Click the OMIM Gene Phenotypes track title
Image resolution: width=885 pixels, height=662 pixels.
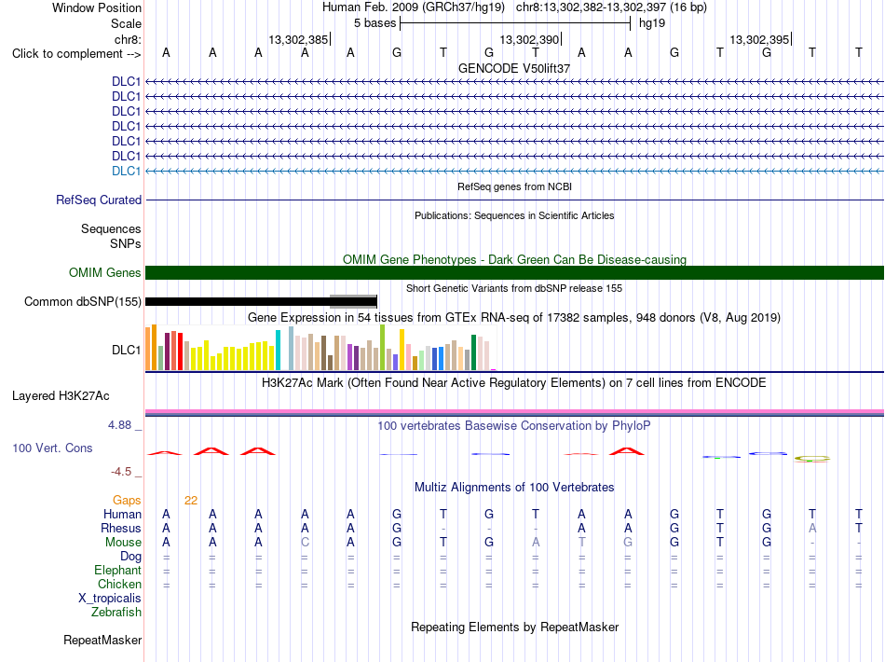coord(514,260)
